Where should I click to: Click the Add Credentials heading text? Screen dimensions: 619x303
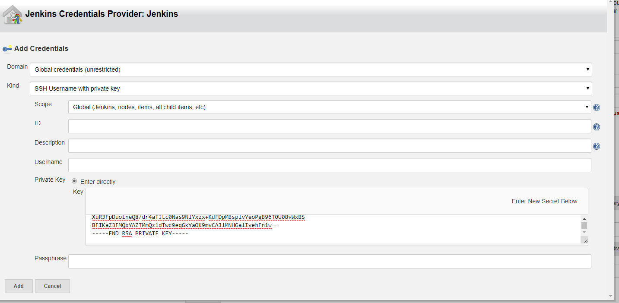(41, 49)
